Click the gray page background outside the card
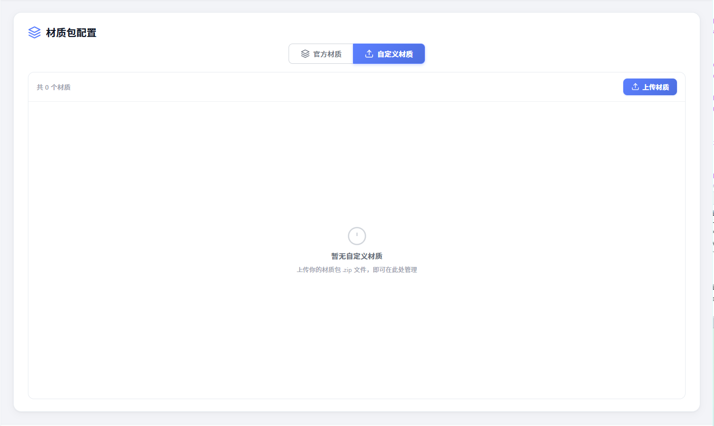714x426 pixels. point(7,213)
